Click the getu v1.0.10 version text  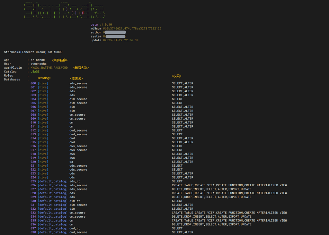point(101,25)
